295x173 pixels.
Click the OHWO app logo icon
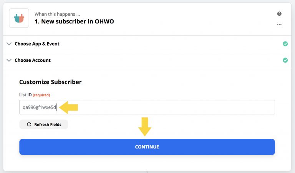click(19, 18)
